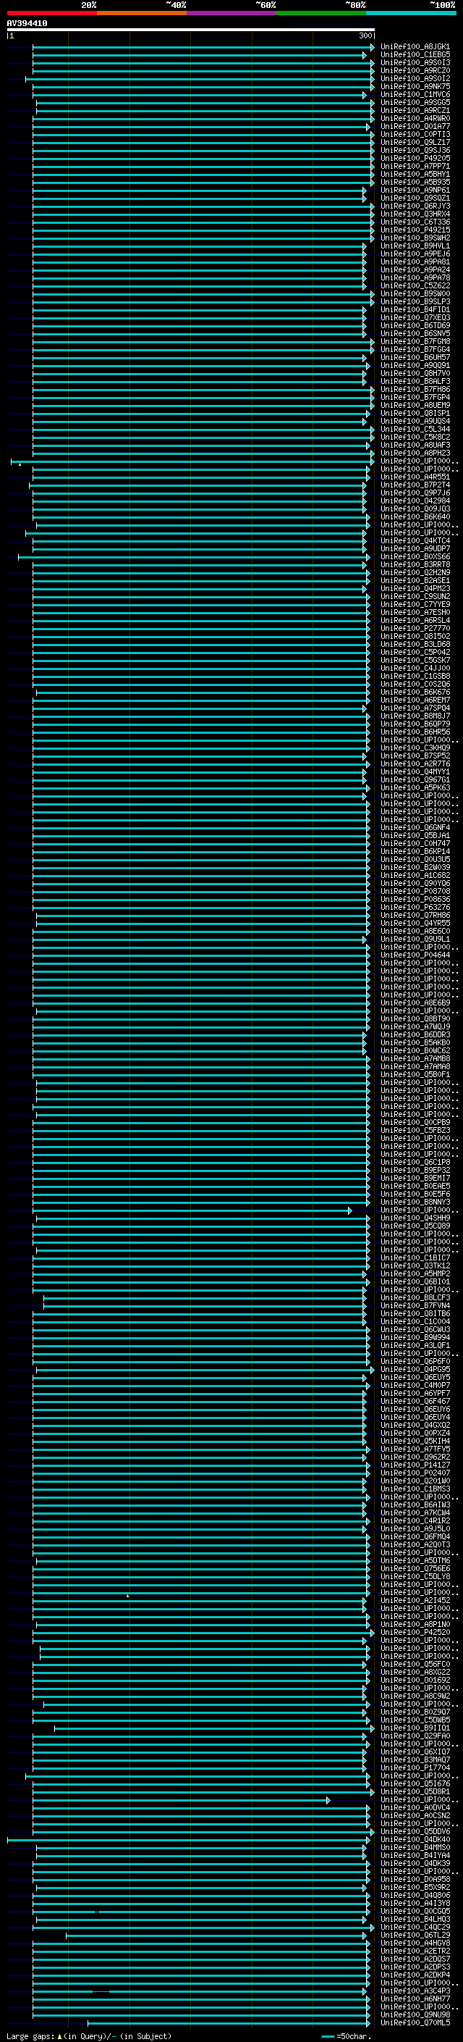This screenshot has width=463, height=2042.
Task: Select label UniRef100_A9NP61
Action: [415, 190]
